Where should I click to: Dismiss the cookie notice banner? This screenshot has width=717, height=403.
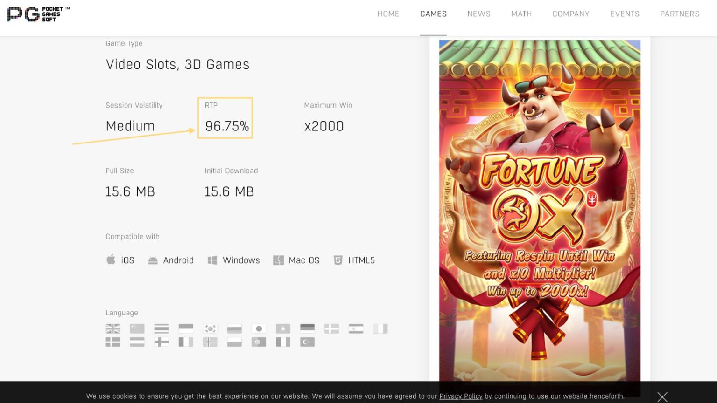(662, 396)
